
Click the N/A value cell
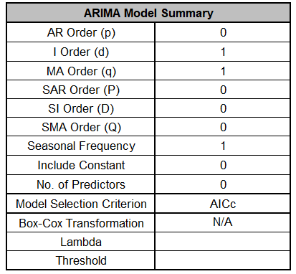[x=223, y=223]
